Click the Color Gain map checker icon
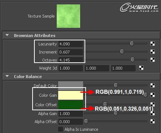161x133 pixels. point(153,95)
